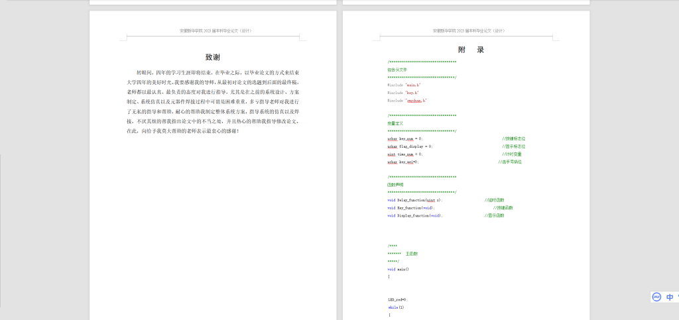Click the header text on the left page
This screenshot has width=679, height=320.
point(216,30)
